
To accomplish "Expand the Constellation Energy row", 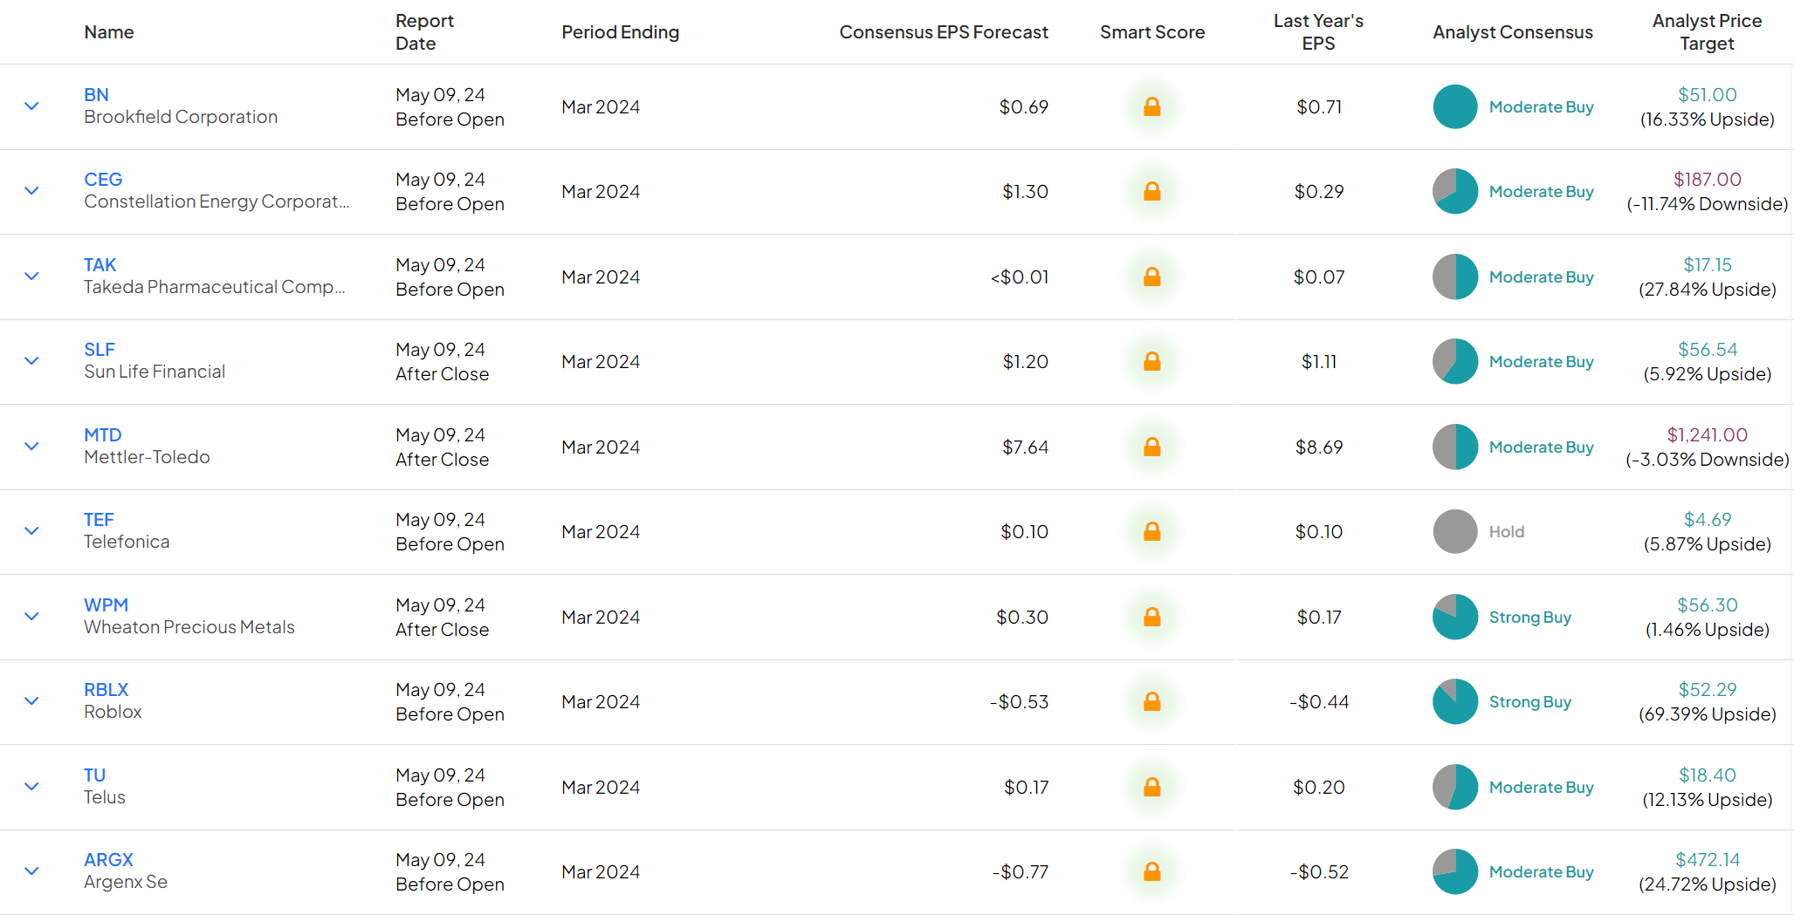I will pyautogui.click(x=31, y=191).
